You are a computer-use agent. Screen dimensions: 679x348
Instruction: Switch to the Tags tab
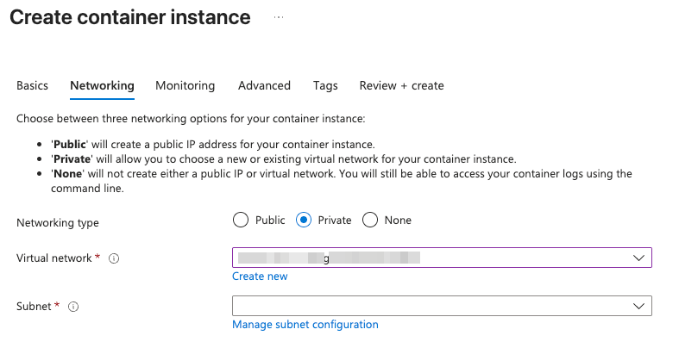(325, 85)
